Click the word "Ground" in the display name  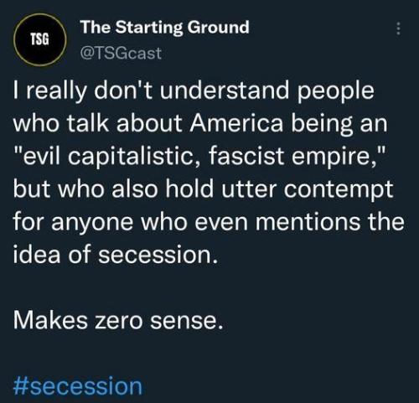point(218,28)
